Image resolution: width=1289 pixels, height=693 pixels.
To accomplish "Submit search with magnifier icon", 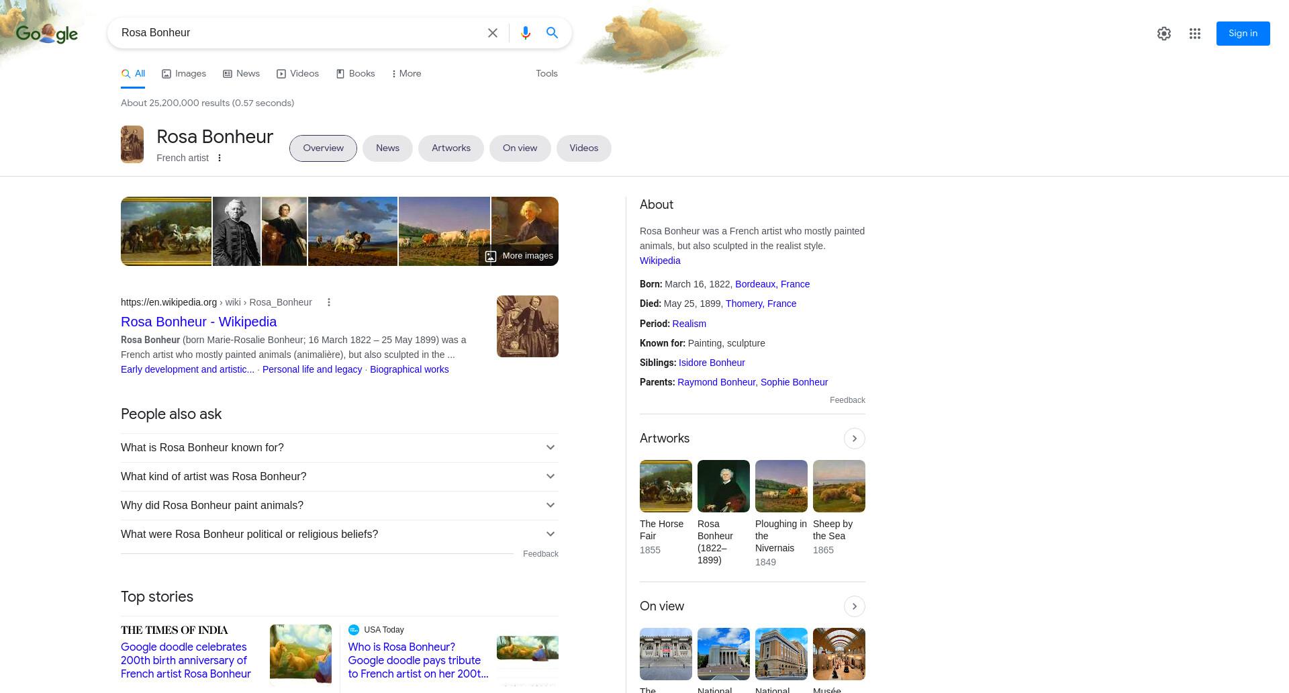I will [x=552, y=33].
